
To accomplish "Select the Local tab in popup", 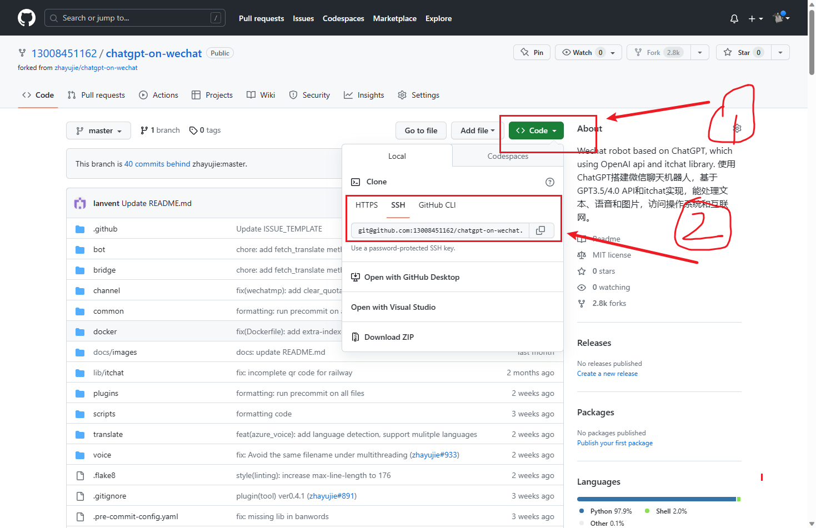I will point(397,156).
